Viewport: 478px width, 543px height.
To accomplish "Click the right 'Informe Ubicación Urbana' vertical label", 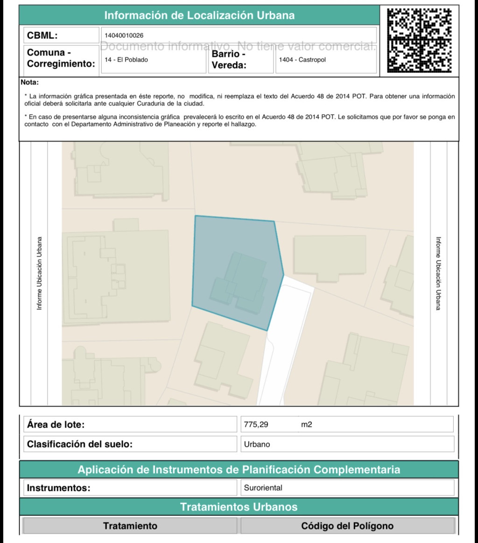I will (x=438, y=273).
